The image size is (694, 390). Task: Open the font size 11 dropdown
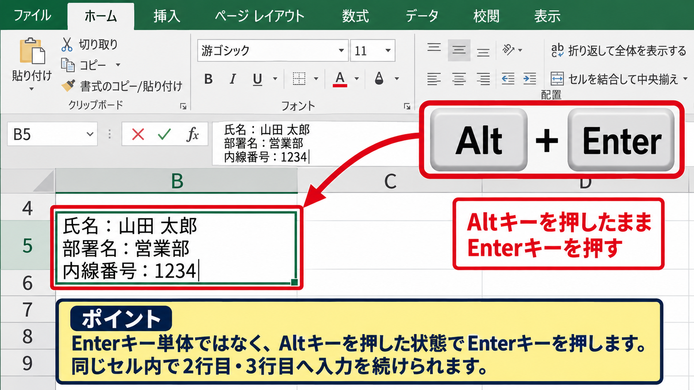pyautogui.click(x=388, y=51)
